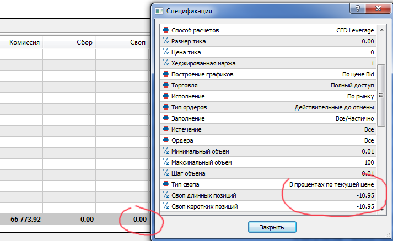This screenshot has height=241, width=393.
Task: Click fraction icon beside Своп коротких позиций
Action: click(x=165, y=206)
